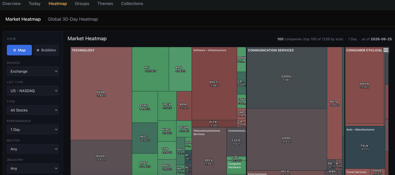Click the MSFT -3.46% tile
Screen dimensions: 395x175
point(214,83)
